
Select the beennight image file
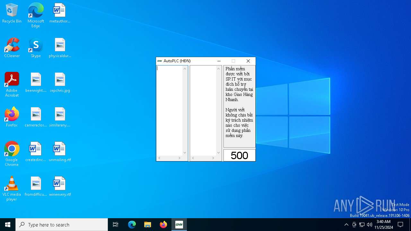click(x=36, y=82)
